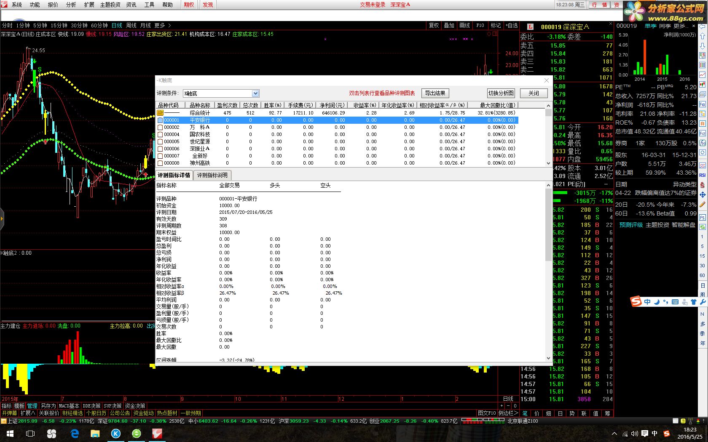Click the red stock app taskbar icon
This screenshot has height=442, width=708.
tap(157, 434)
